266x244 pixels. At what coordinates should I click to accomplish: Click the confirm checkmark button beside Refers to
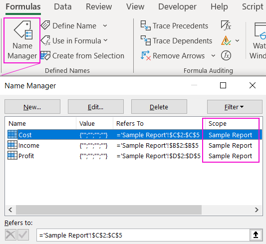point(23,235)
